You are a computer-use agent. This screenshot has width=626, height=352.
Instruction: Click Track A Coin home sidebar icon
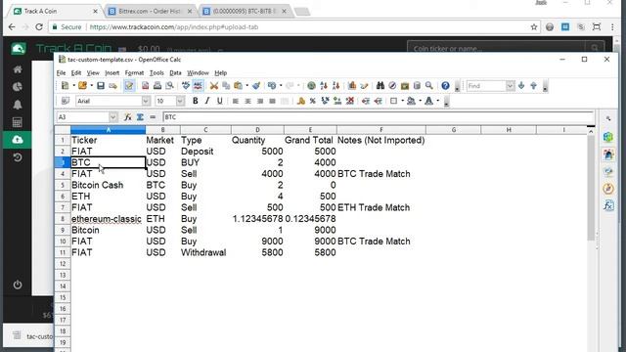click(x=18, y=69)
